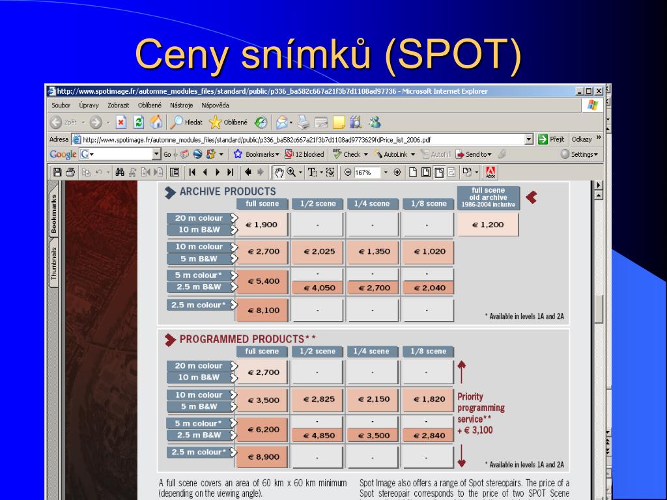Image resolution: width=667 pixels, height=500 pixels.
Task: Open the Thumbnails side tab
Action: [53, 264]
